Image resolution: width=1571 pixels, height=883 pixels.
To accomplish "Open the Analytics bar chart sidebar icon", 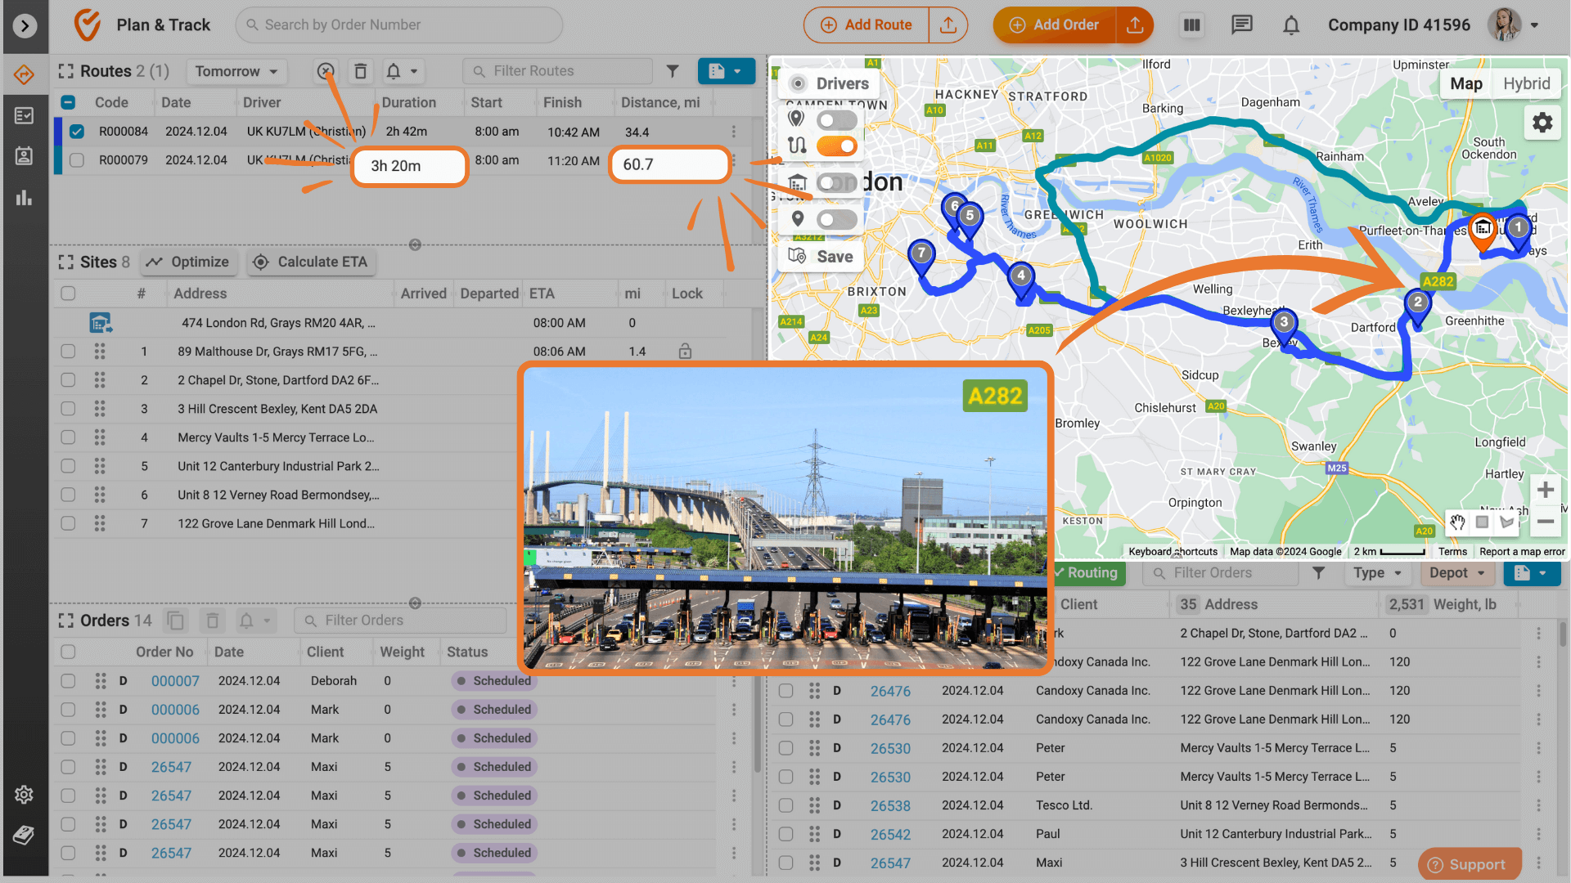I will tap(24, 197).
